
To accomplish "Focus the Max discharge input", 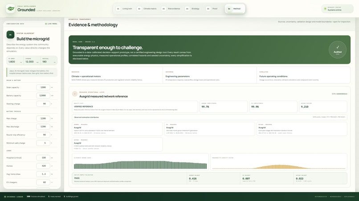I will click(43, 126).
